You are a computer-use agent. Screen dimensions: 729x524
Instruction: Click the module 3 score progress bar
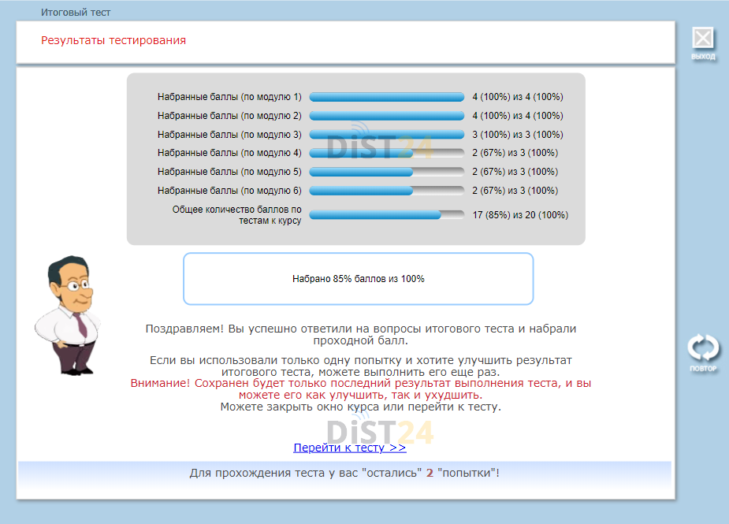pos(386,135)
